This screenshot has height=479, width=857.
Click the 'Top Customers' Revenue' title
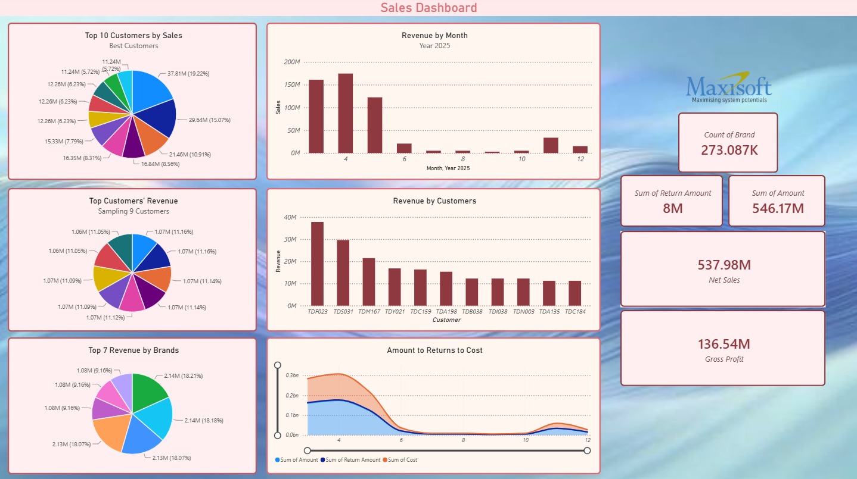[133, 201]
